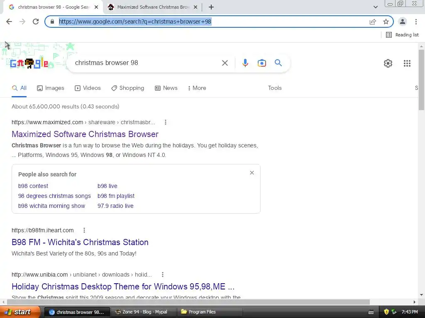The height and width of the screenshot is (318, 425).
Task: Switch to Images results
Action: click(x=50, y=88)
